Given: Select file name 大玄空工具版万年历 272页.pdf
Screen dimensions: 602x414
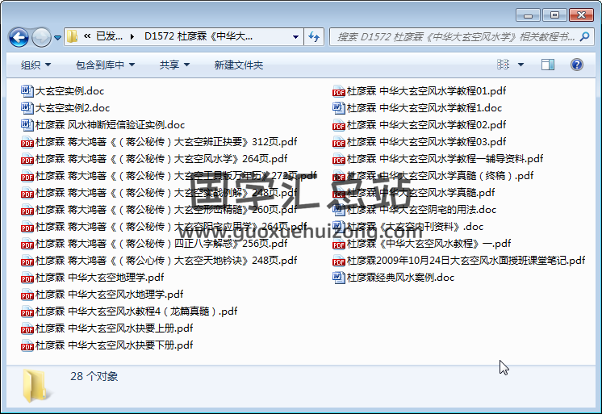Looking at the screenshot, I should 176,176.
